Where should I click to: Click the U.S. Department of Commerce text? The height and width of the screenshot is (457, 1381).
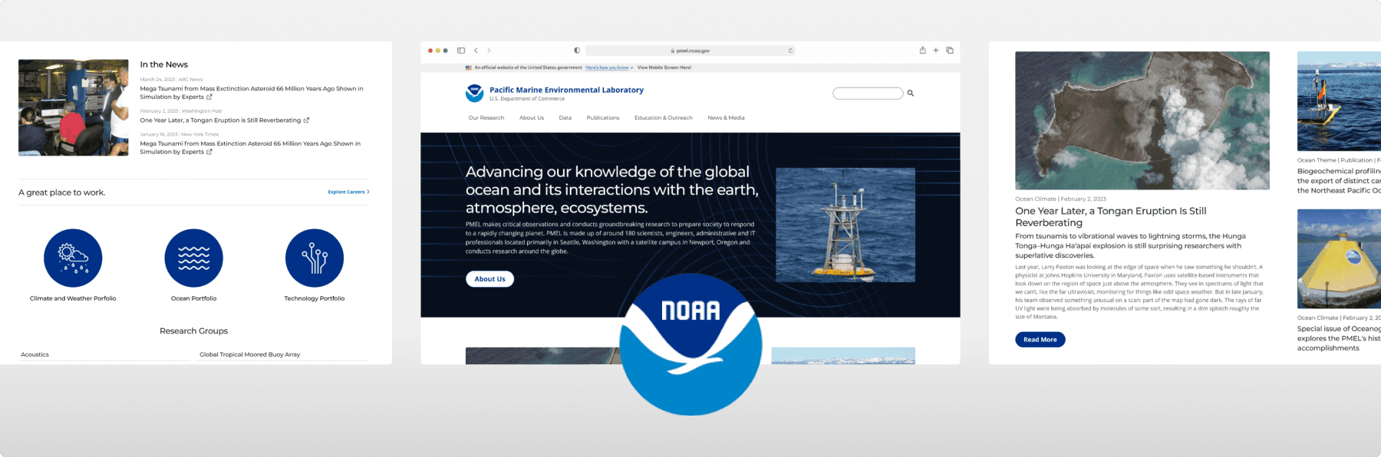[x=527, y=99]
